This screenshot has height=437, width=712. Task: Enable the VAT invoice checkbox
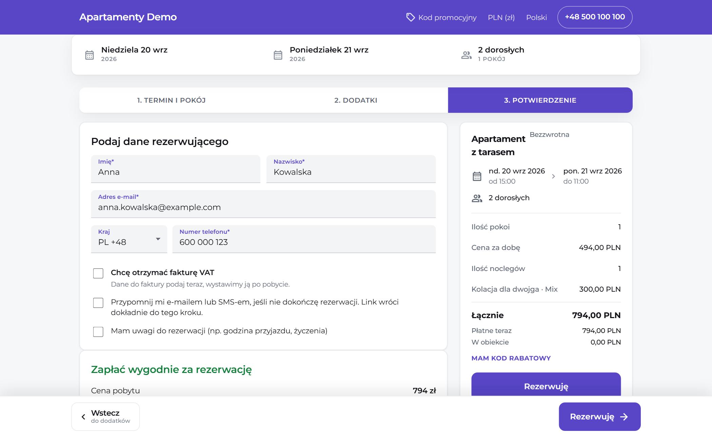(98, 273)
